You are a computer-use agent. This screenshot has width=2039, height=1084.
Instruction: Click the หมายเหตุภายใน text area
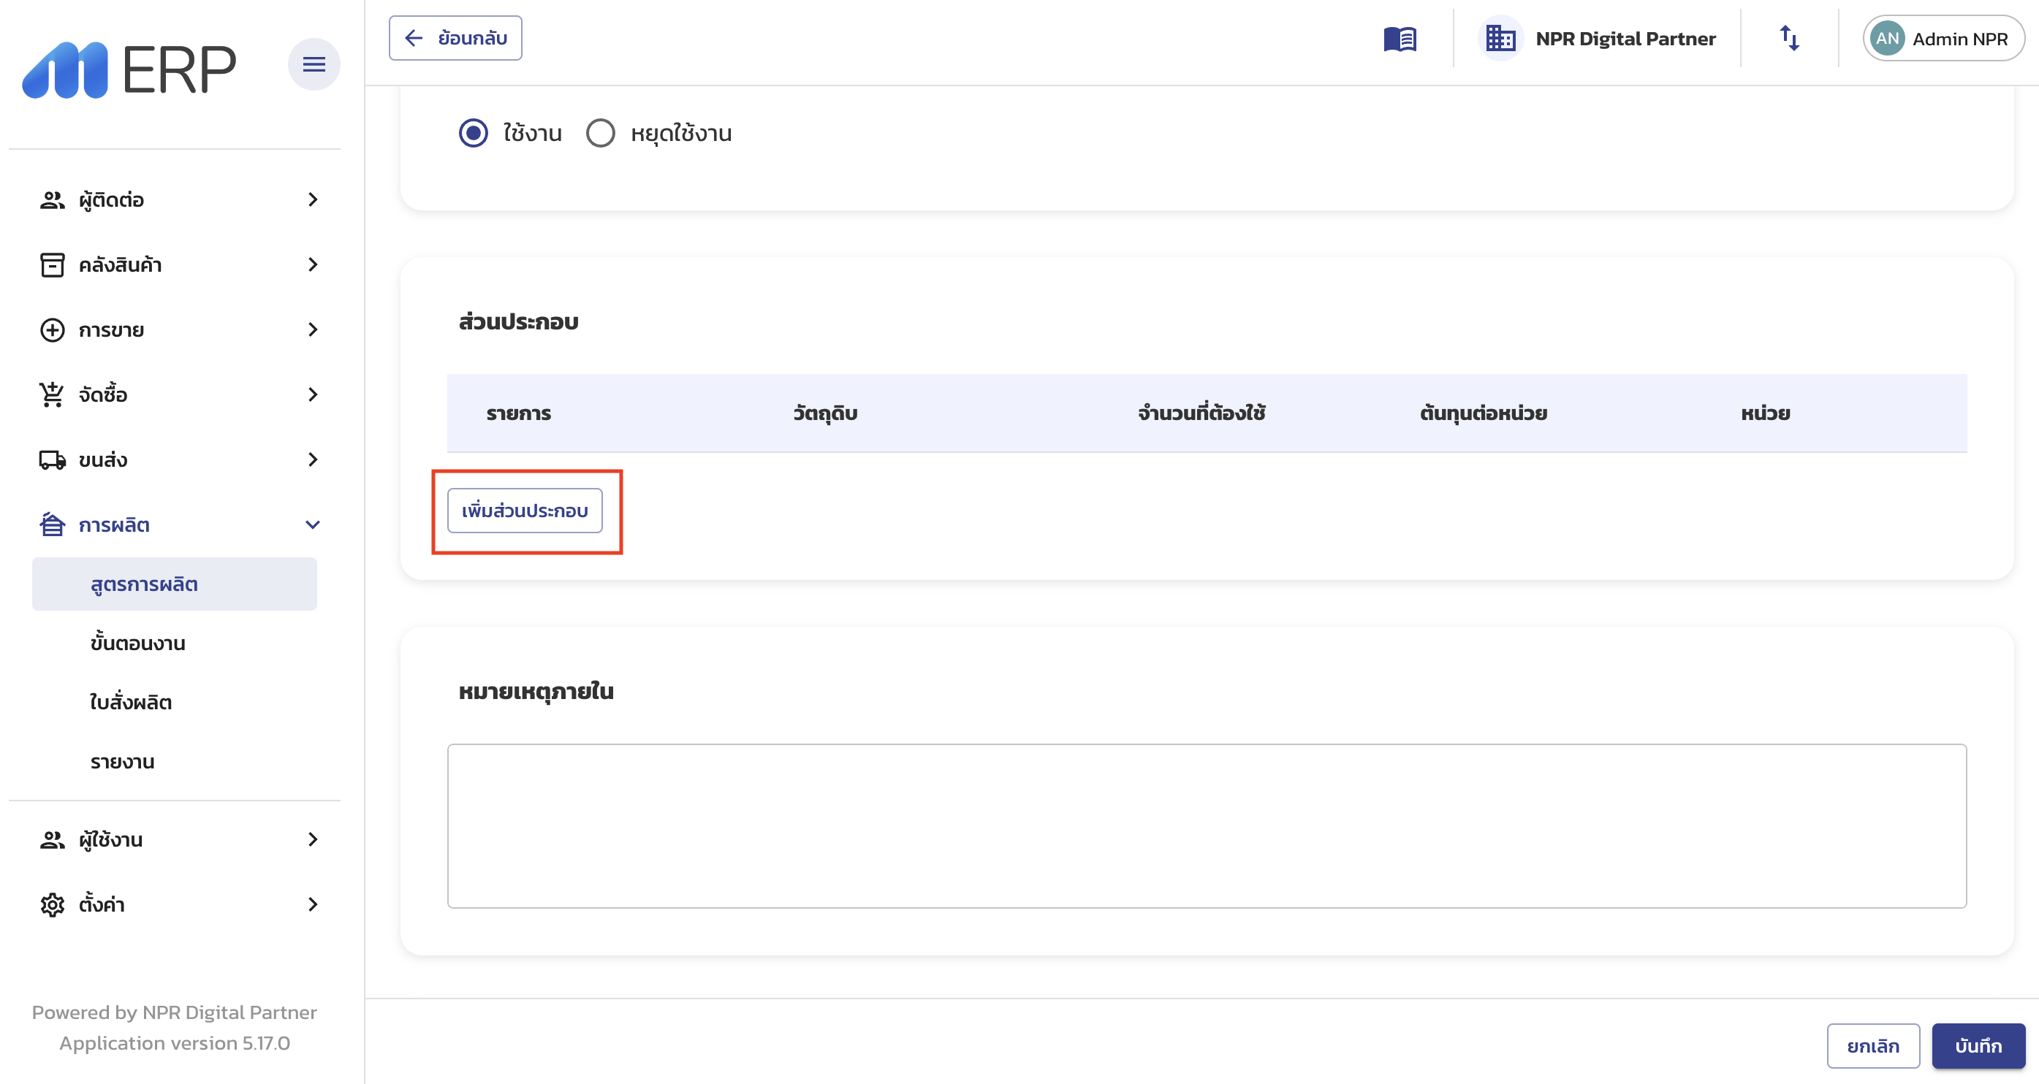tap(1207, 825)
